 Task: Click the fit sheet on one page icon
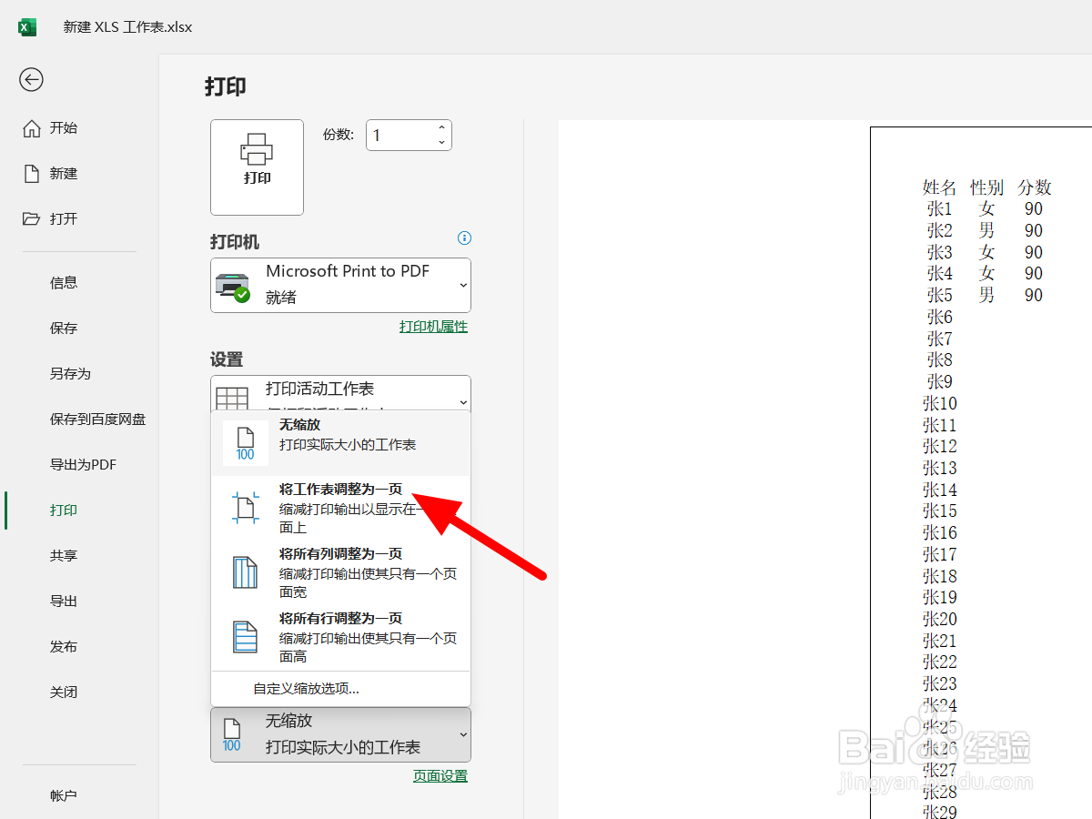[246, 508]
